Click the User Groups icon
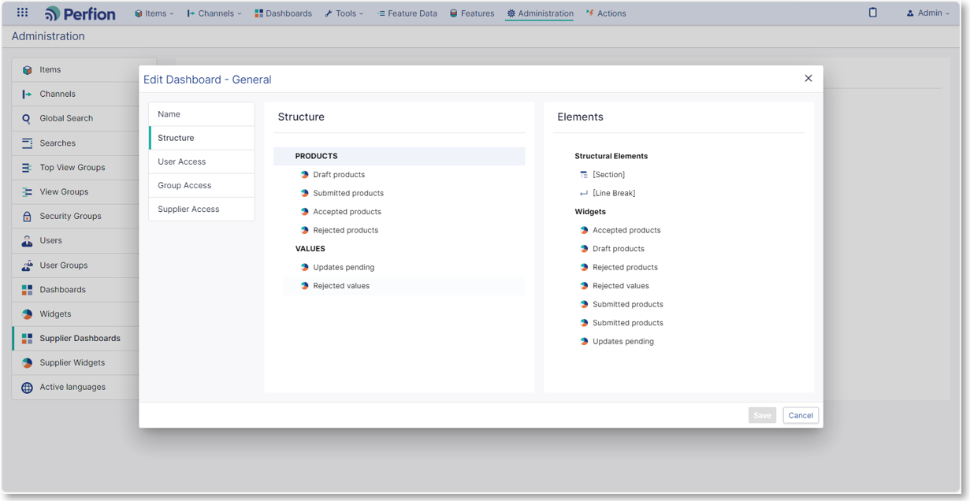This screenshot has width=970, height=501. (x=27, y=265)
